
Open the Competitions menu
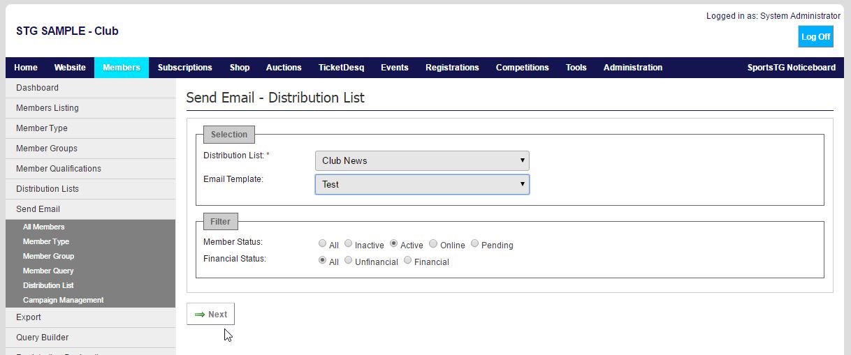coord(523,68)
